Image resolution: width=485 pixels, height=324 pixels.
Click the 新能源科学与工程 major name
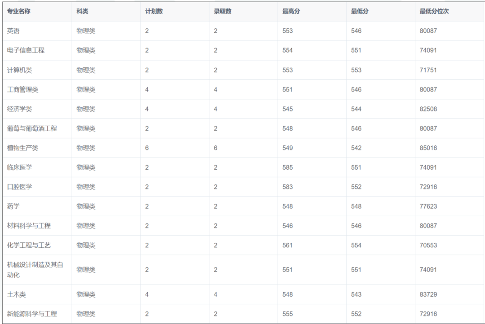click(32, 314)
